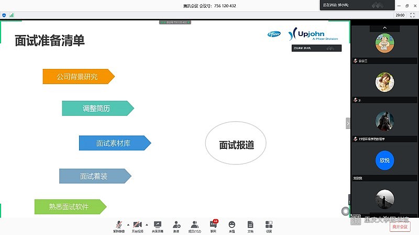
Task: Open the 设置 settings icon
Action: point(269,225)
